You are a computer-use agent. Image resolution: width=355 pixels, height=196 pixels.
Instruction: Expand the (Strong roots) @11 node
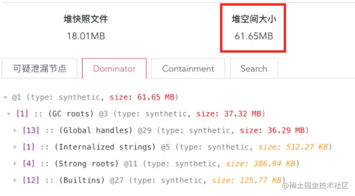[x=15, y=164]
